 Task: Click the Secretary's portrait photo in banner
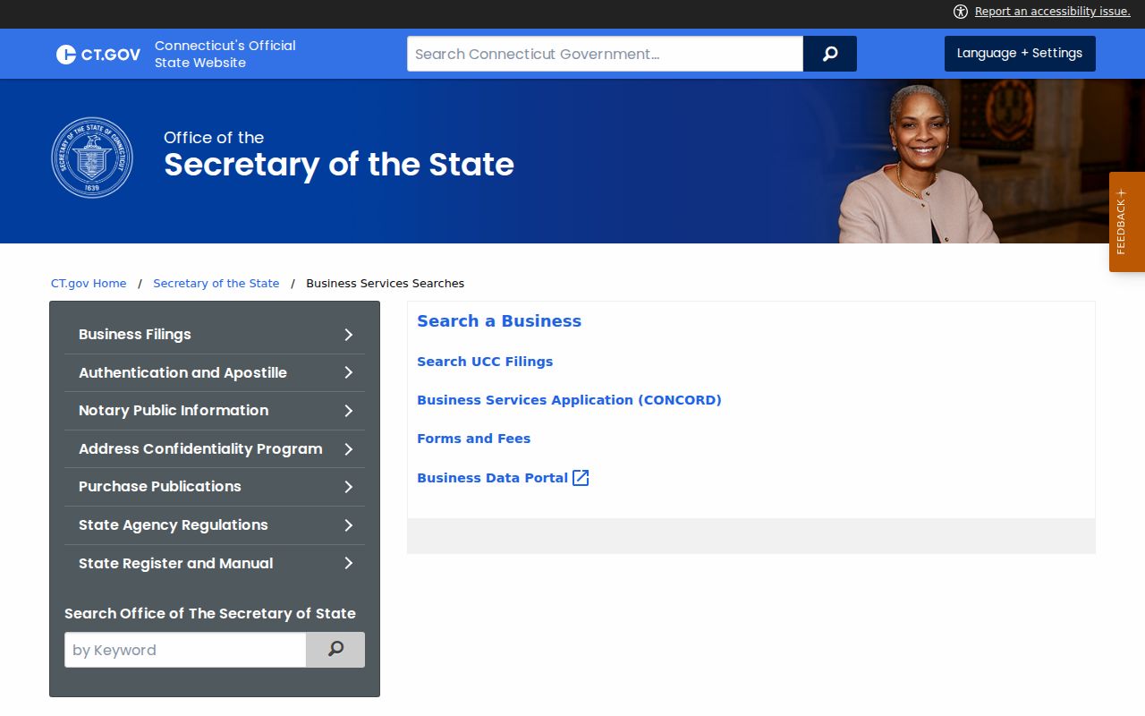click(x=918, y=164)
